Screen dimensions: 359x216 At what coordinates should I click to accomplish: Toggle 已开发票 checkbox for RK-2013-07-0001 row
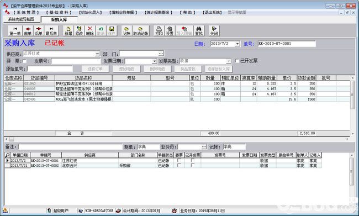click(193, 160)
